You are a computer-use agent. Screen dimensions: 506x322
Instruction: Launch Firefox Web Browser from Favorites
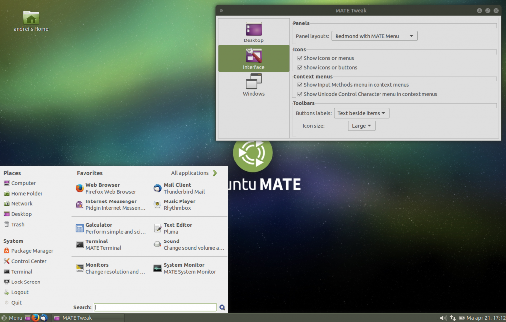click(102, 188)
